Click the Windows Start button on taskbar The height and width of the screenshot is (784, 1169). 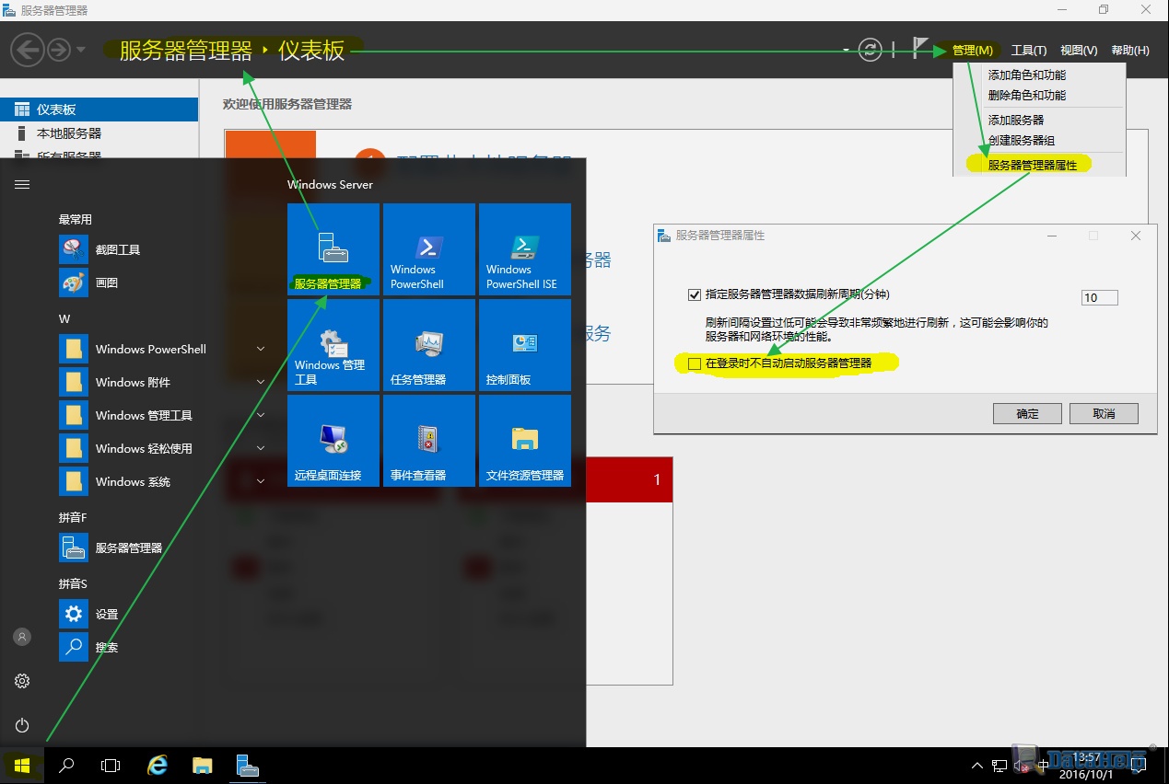[x=22, y=766]
